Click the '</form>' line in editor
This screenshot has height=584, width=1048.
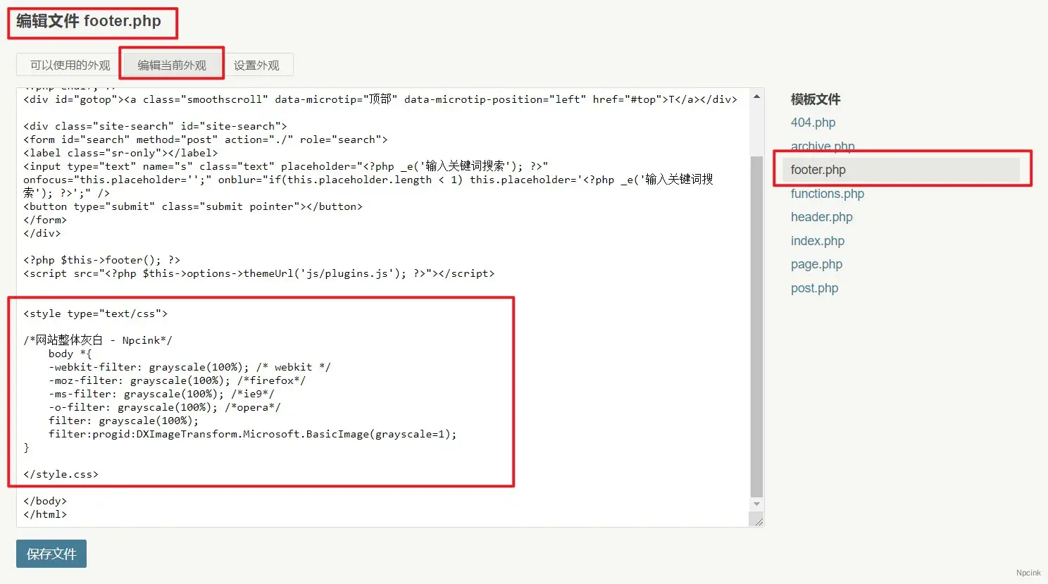click(45, 220)
